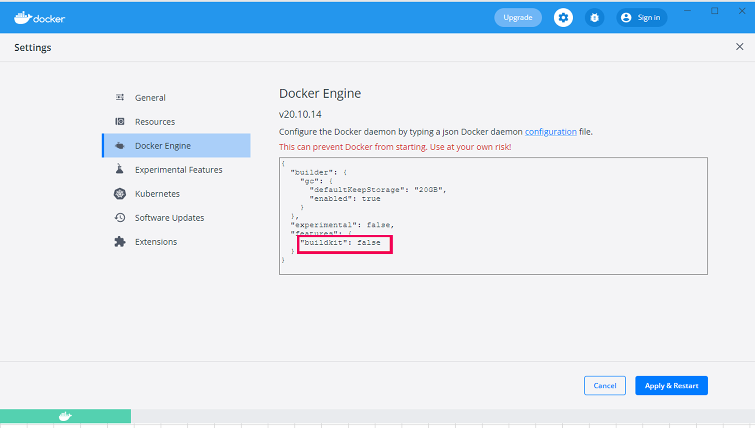Click the General sliders icon
This screenshot has height=428, width=755.
click(120, 97)
